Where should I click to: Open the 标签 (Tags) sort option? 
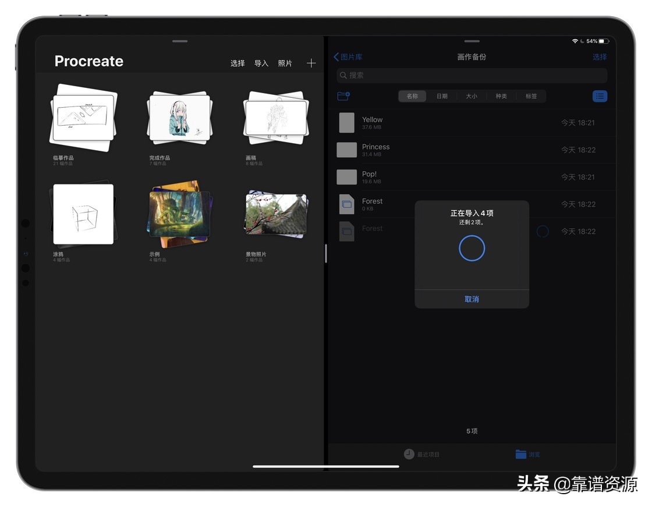pyautogui.click(x=531, y=96)
